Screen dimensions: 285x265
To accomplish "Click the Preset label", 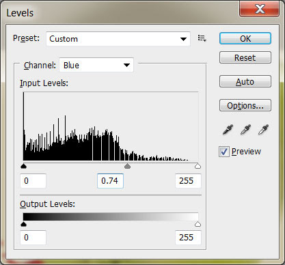I will coord(26,38).
